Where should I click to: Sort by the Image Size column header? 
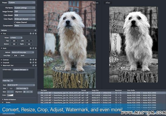(95, 90)
